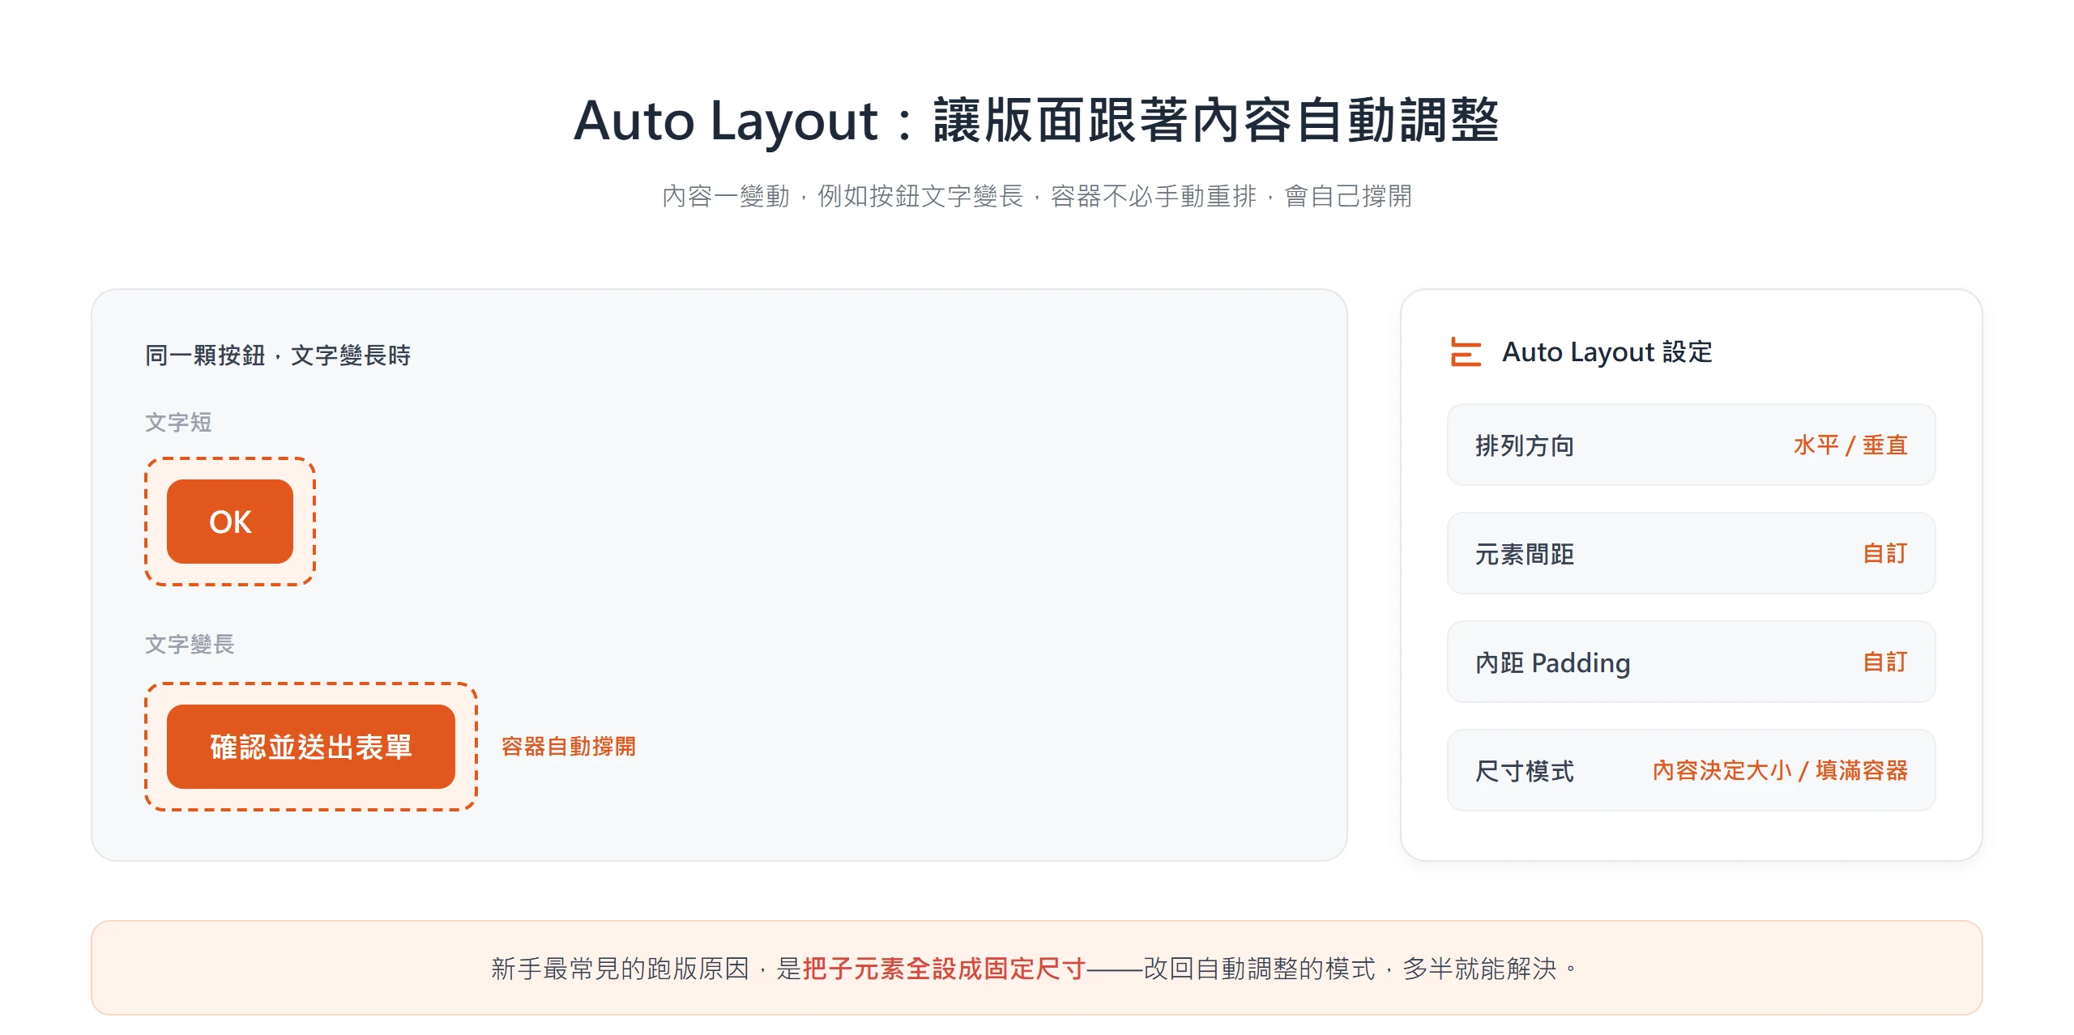Viewport: 2074px width, 1035px height.
Task: Click 自訂 value in 元素間距 row
Action: [x=1885, y=553]
